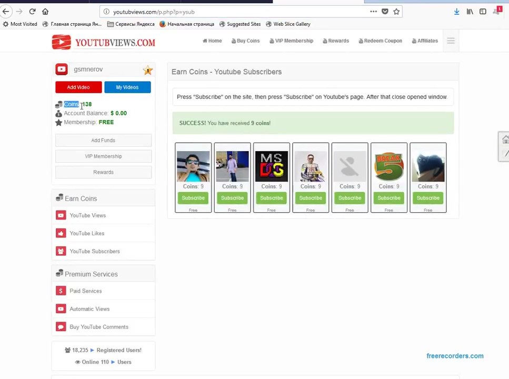Click the FREE membership value
Image resolution: width=509 pixels, height=379 pixels.
(106, 122)
